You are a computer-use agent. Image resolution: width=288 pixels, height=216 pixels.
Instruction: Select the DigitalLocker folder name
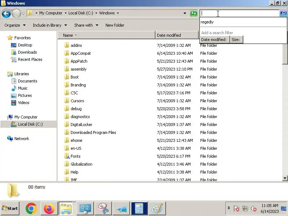81,125
